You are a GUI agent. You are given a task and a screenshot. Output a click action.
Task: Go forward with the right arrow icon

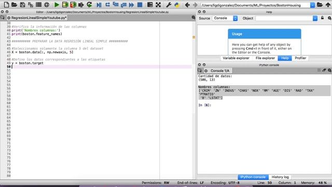point(195,5)
